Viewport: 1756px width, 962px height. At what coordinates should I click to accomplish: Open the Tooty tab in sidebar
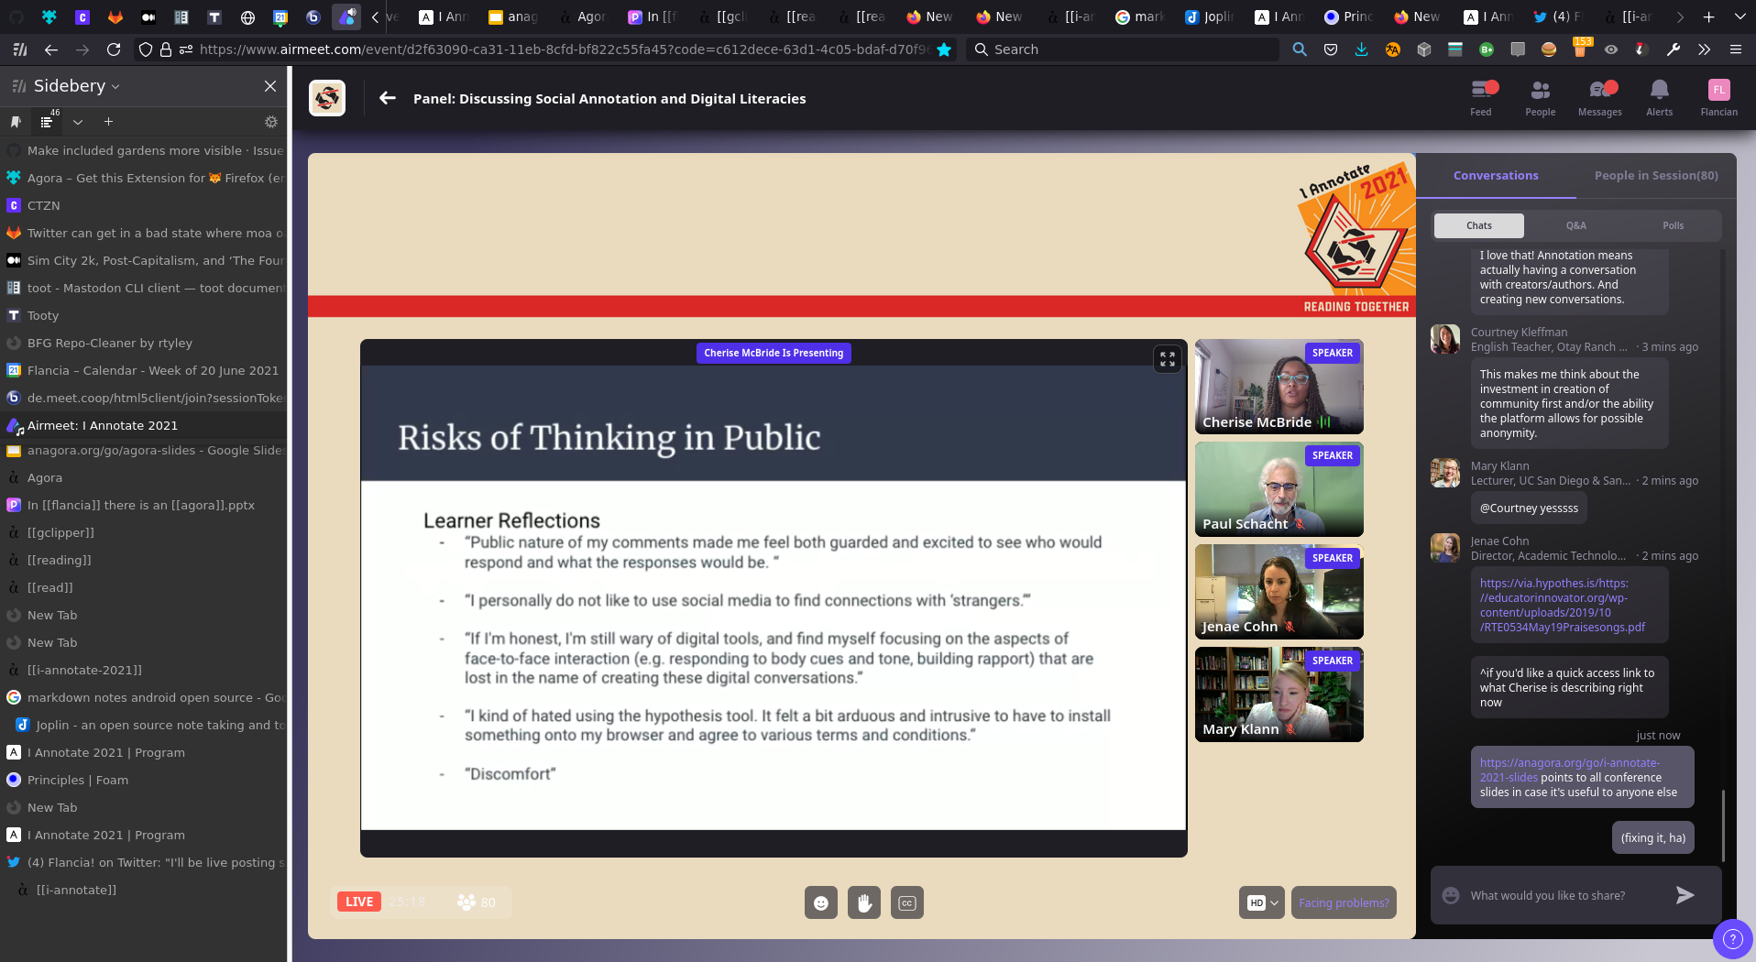[x=144, y=315]
